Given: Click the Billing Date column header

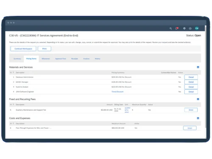Looking at the screenshot, I should point(119,105).
